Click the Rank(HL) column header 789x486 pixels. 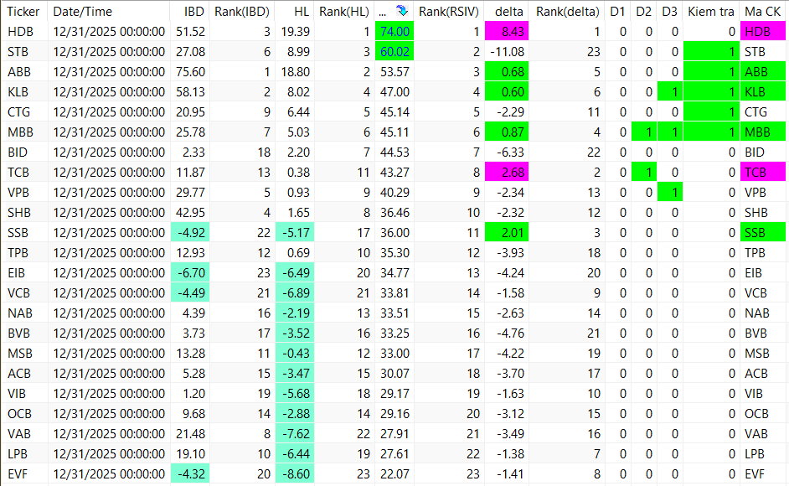tap(344, 11)
